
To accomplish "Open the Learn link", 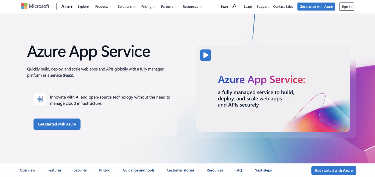I will 248,6.
